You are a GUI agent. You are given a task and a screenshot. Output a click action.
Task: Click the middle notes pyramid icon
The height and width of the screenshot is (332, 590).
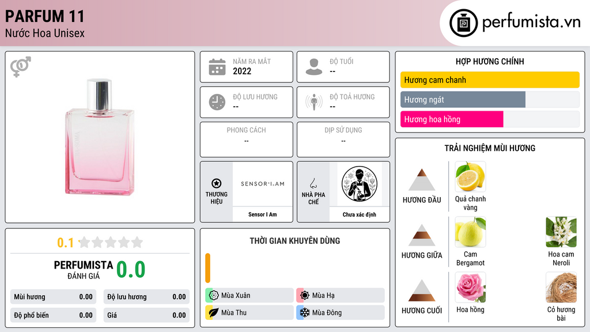(422, 235)
